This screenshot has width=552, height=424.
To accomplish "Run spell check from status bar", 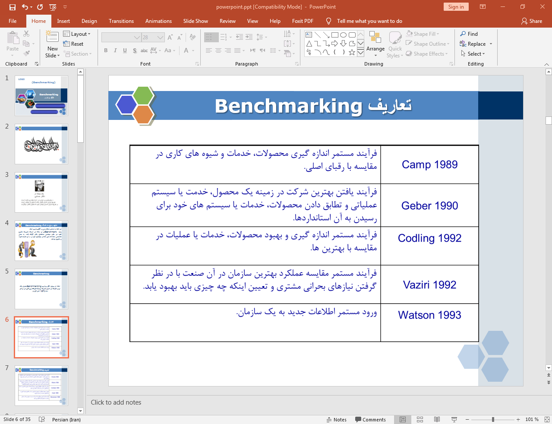I will pyautogui.click(x=42, y=419).
